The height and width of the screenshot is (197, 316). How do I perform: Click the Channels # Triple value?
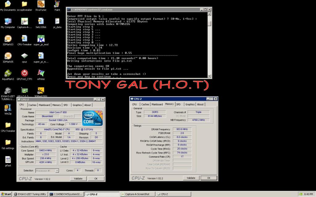point(198,112)
